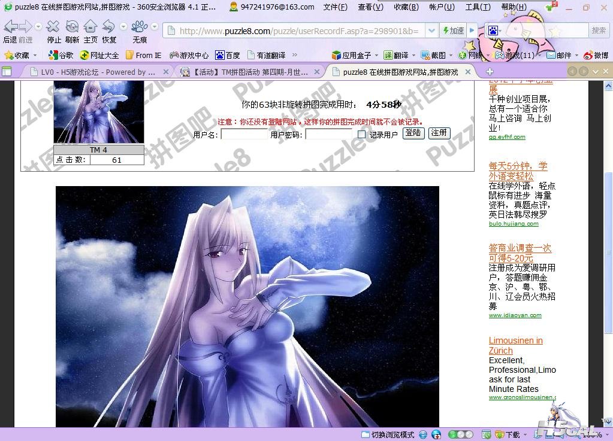The width and height of the screenshot is (613, 441).
Task: Open 收藏(B) menu
Action: point(406,7)
